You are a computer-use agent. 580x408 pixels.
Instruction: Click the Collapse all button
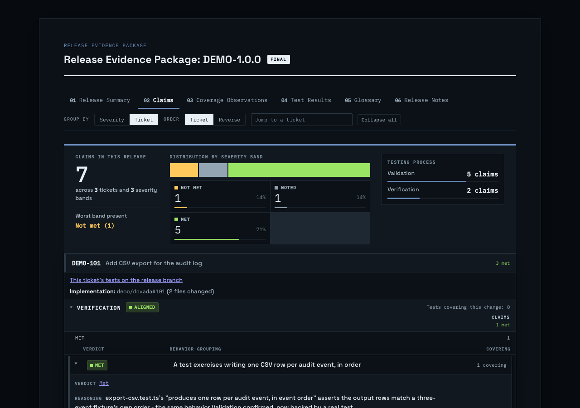[379, 120]
